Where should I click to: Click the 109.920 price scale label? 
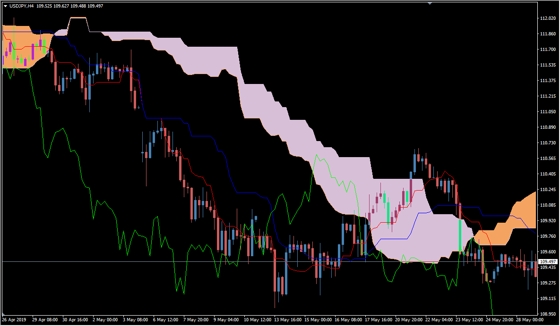548,221
